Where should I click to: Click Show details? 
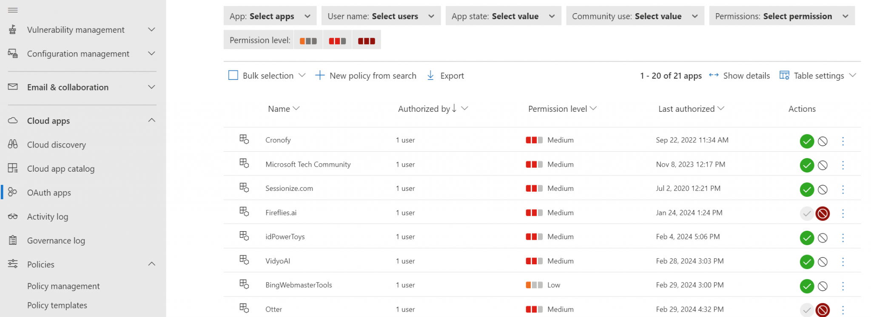click(740, 76)
